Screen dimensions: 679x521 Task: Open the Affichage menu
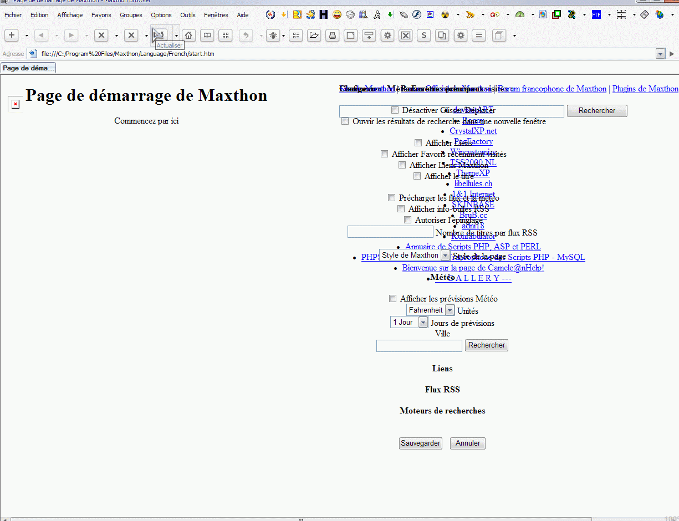pyautogui.click(x=70, y=15)
